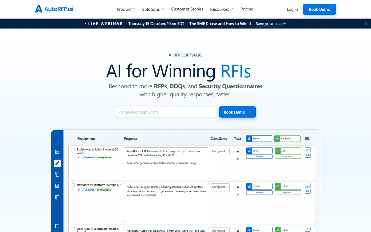Go to Pricing page

[247, 9]
